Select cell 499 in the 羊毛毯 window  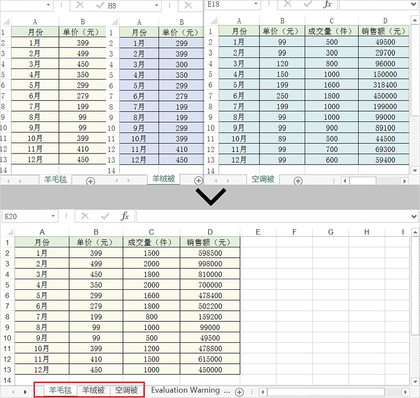coord(82,54)
